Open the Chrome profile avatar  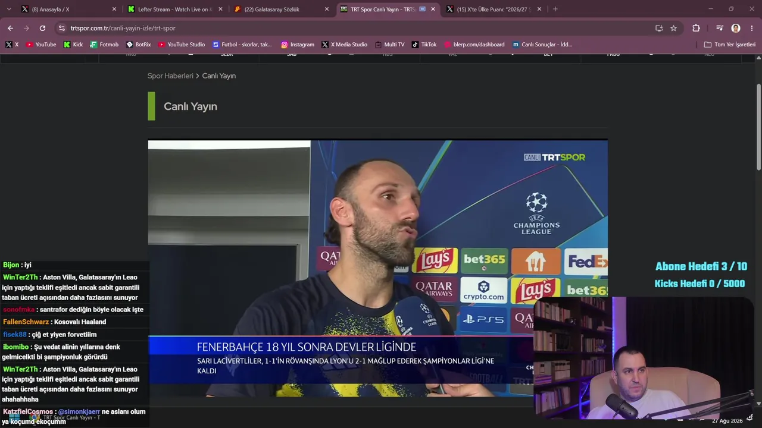(736, 28)
